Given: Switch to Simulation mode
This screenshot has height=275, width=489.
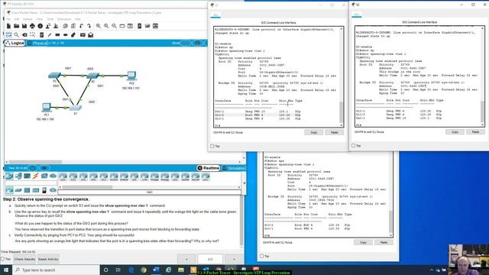Looking at the screenshot, I should tap(233, 168).
